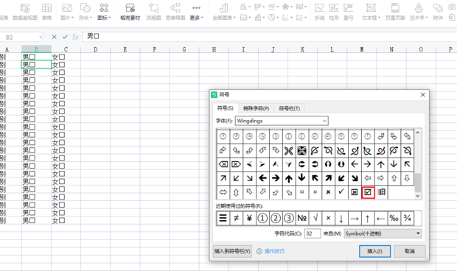This screenshot has height=271, width=457.
Task: Insert a PivotChart (数据透视图) from toolbar
Action: pyautogui.click(x=25, y=12)
